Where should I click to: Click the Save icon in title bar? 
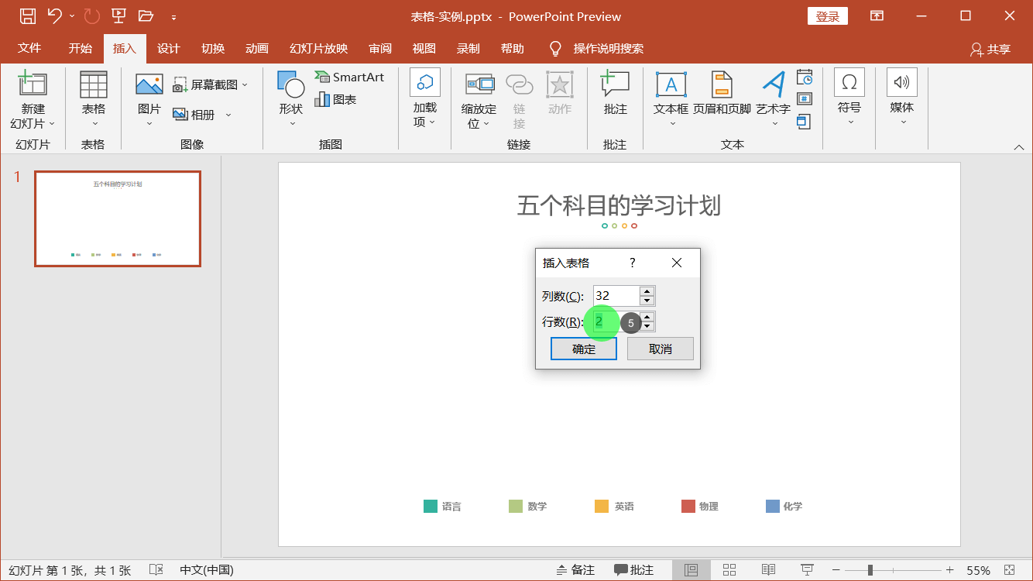[27, 15]
